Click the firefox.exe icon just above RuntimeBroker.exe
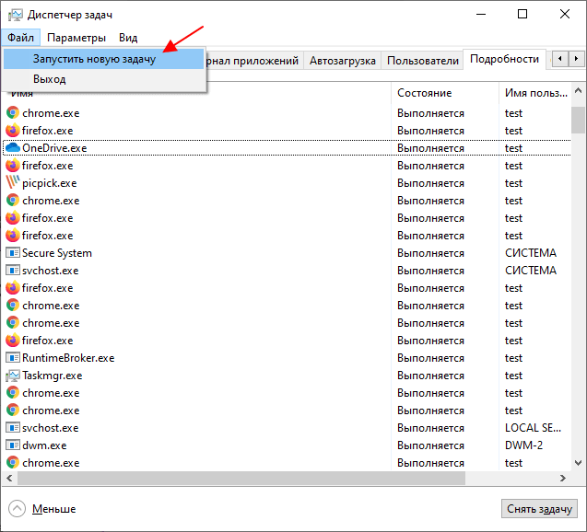The width and height of the screenshot is (587, 532). click(x=13, y=341)
